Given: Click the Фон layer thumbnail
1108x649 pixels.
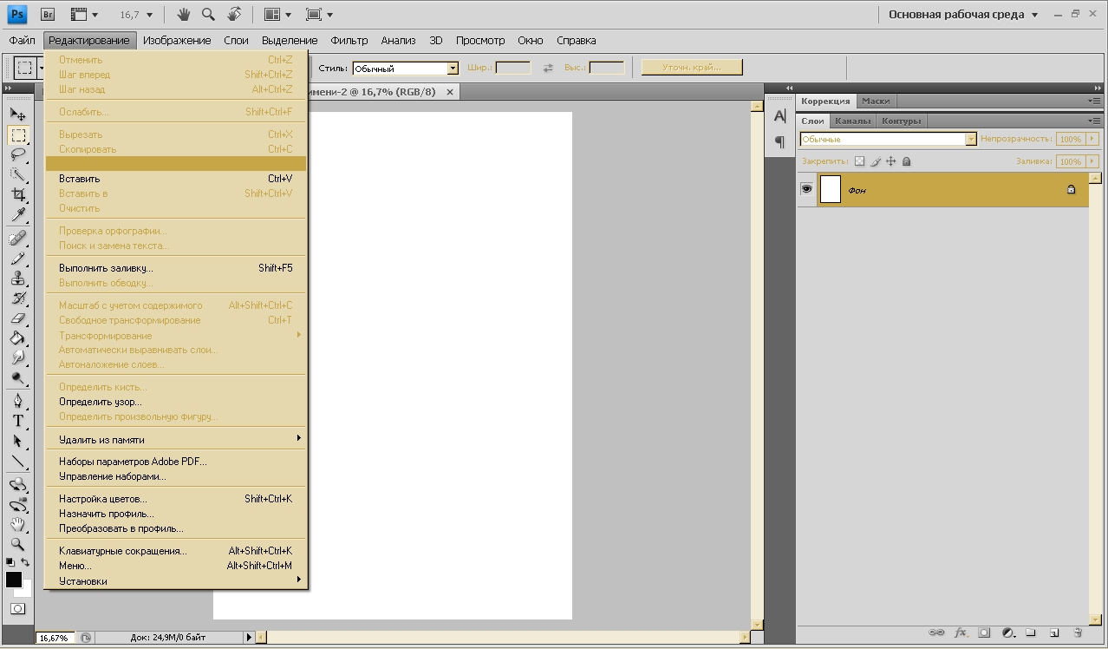Looking at the screenshot, I should point(831,189).
